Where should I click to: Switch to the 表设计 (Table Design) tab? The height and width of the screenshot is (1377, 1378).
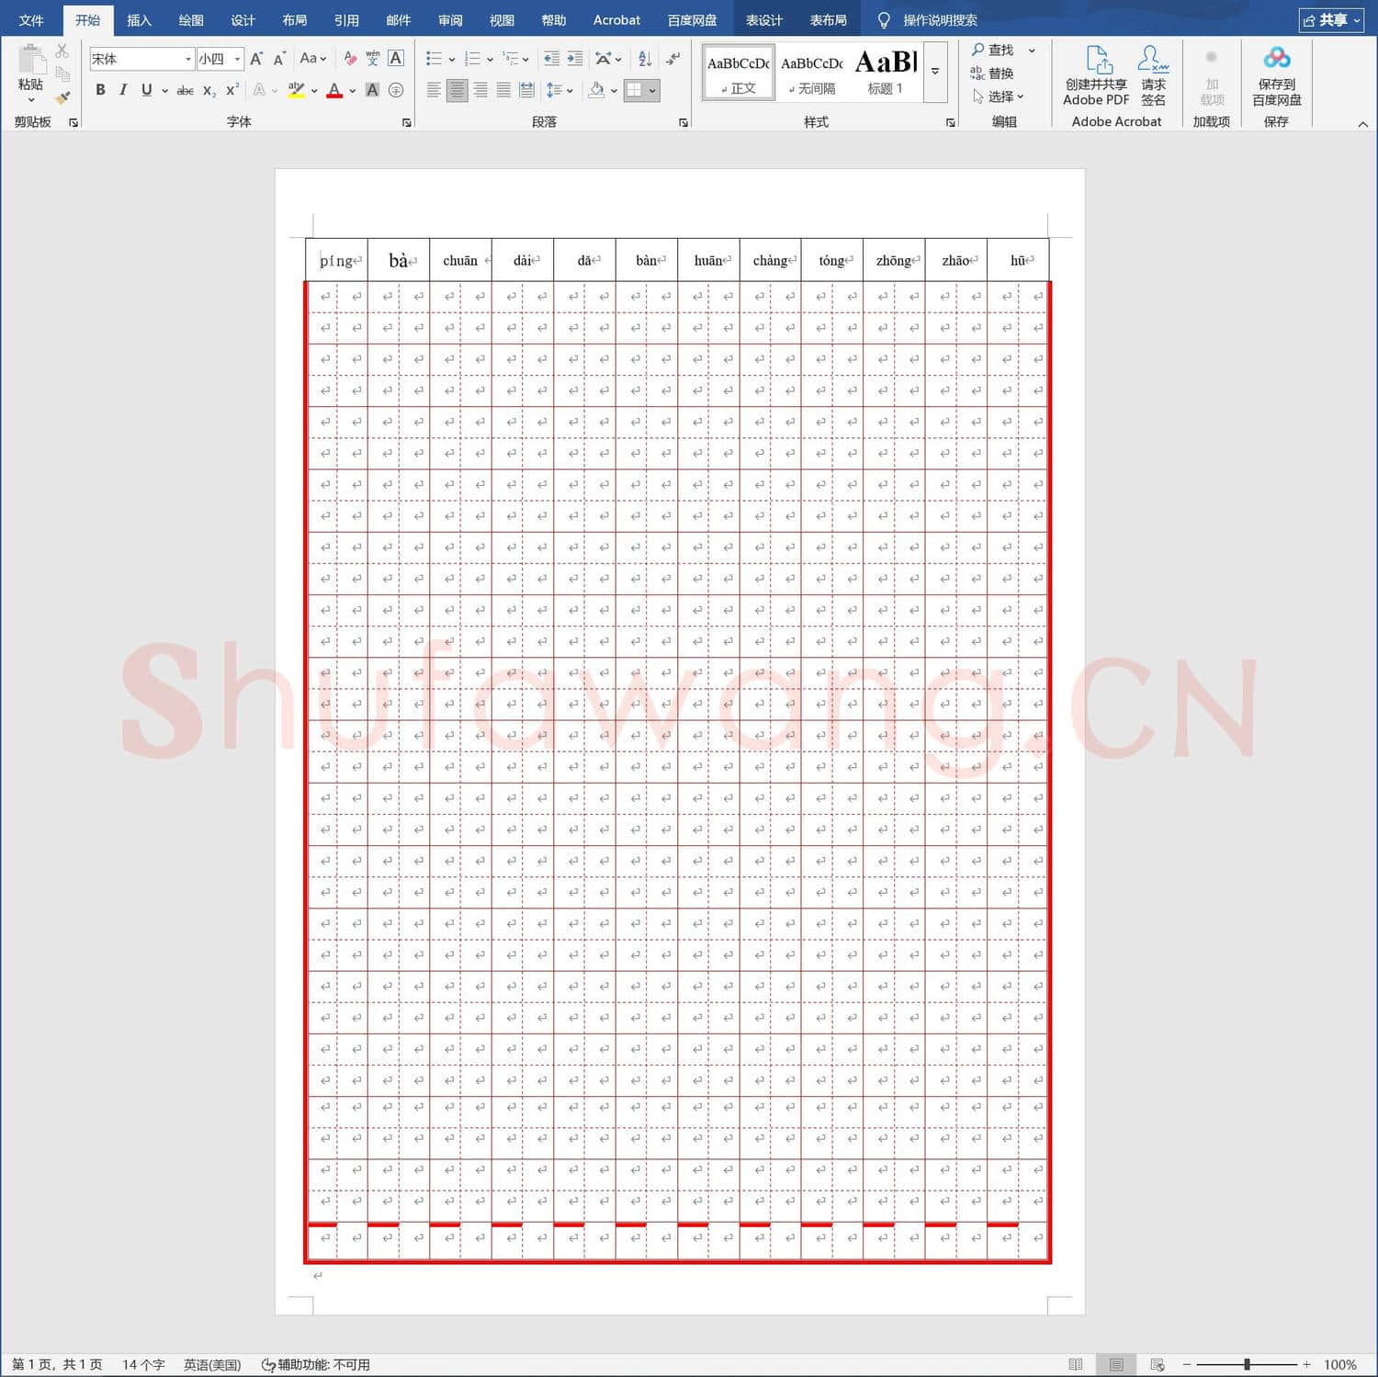click(764, 20)
